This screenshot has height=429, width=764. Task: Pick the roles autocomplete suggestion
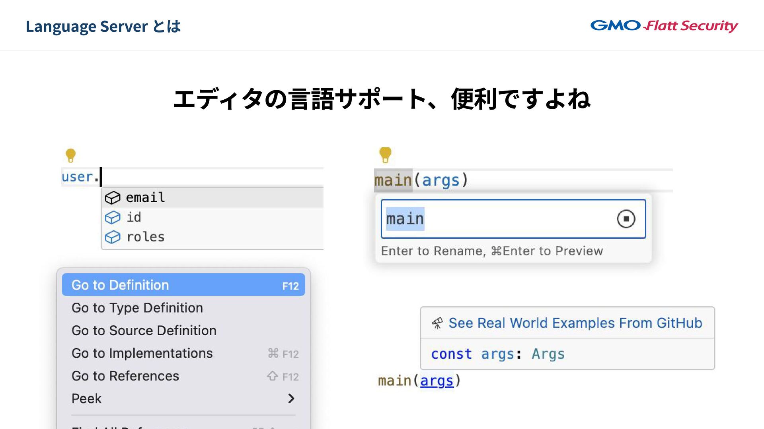click(146, 237)
